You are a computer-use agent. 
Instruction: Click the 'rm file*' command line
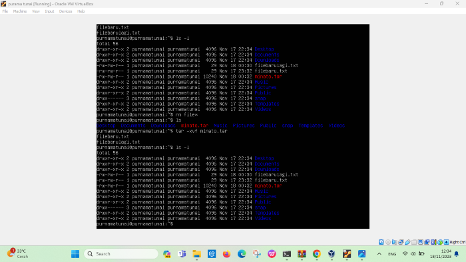click(x=147, y=115)
